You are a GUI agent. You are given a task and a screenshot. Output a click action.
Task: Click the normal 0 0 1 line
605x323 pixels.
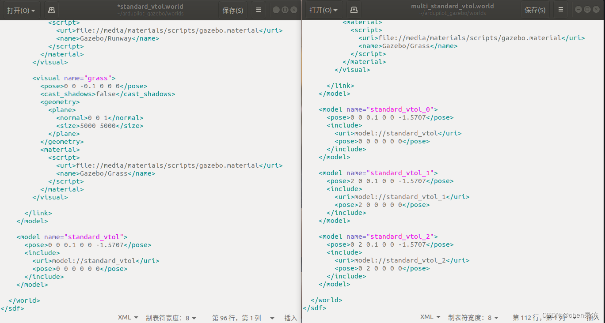click(x=100, y=118)
